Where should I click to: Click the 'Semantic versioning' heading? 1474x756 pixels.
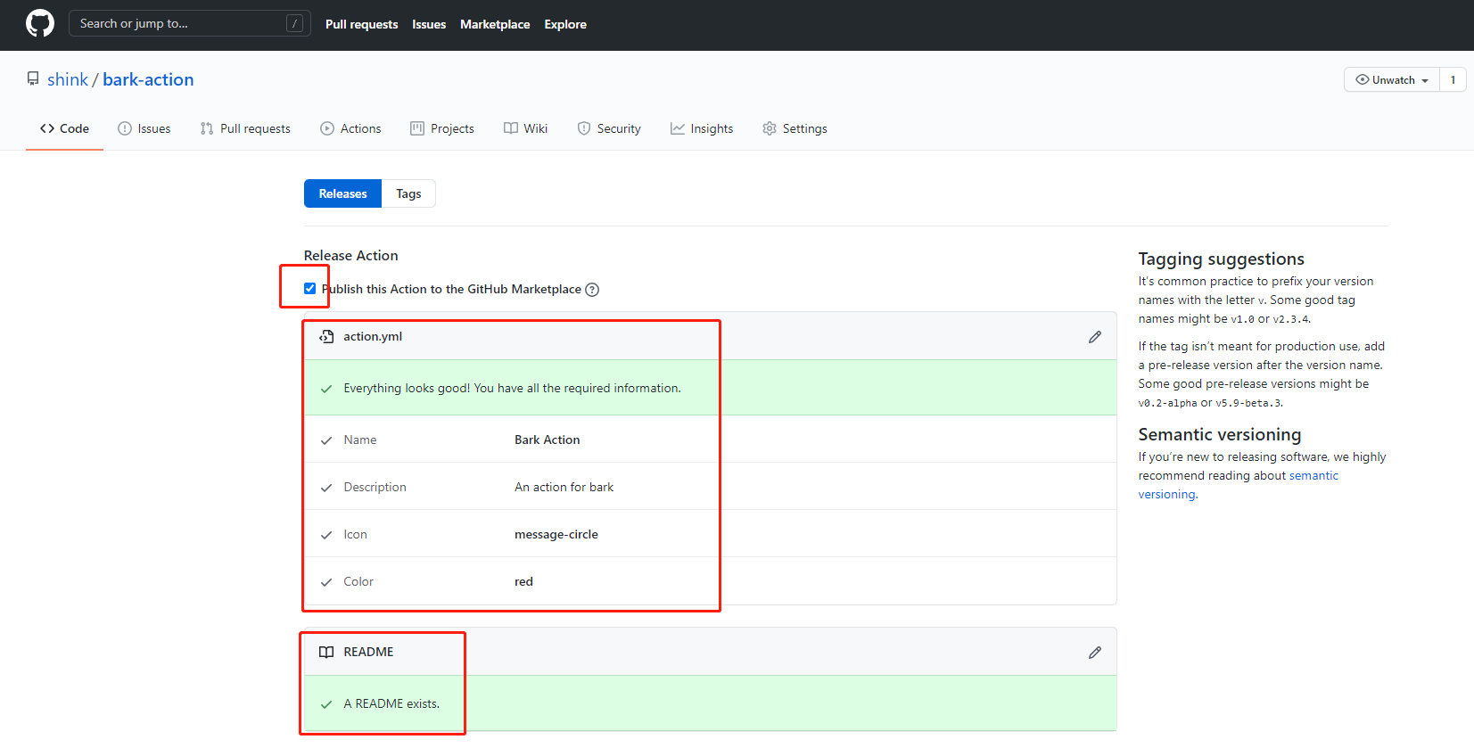coord(1219,434)
